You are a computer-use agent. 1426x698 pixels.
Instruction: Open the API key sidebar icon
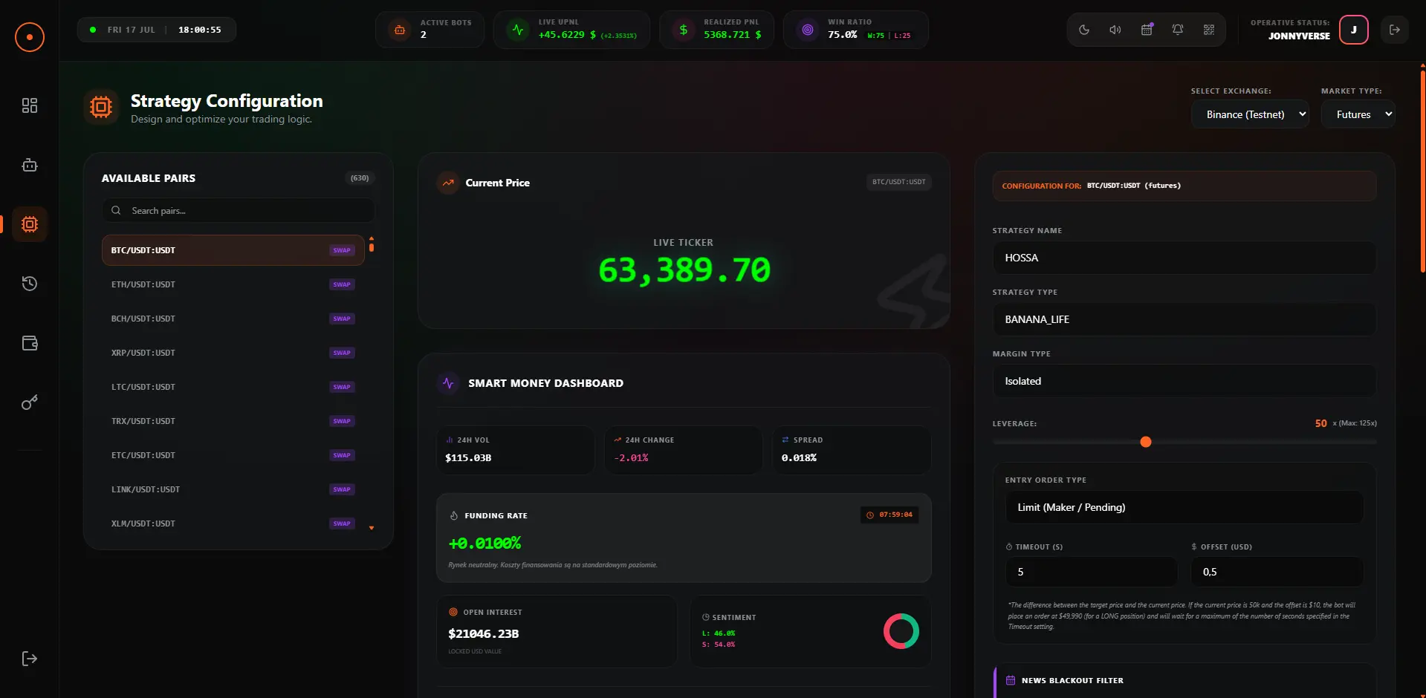pyautogui.click(x=30, y=402)
